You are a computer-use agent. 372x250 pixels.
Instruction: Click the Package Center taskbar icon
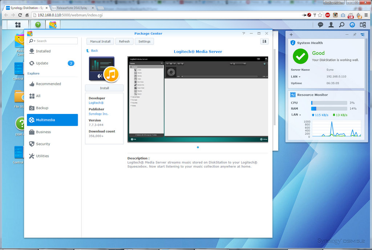pyautogui.click(x=53, y=25)
